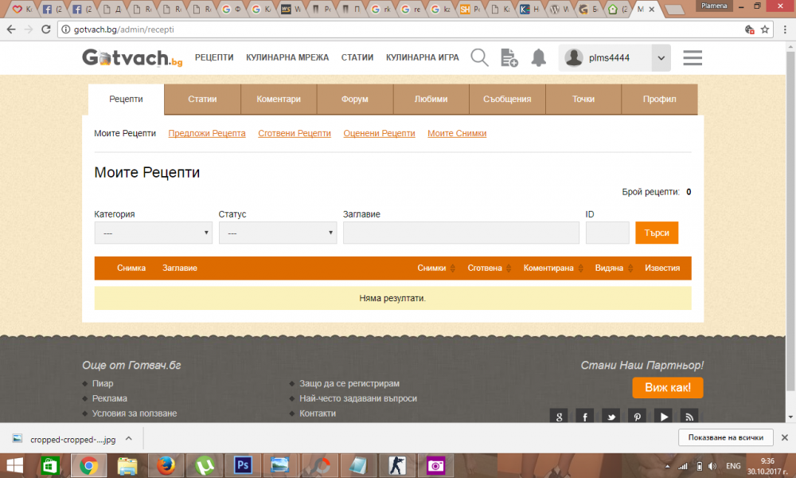Open the Windows Store taskbar icon

tap(49, 465)
